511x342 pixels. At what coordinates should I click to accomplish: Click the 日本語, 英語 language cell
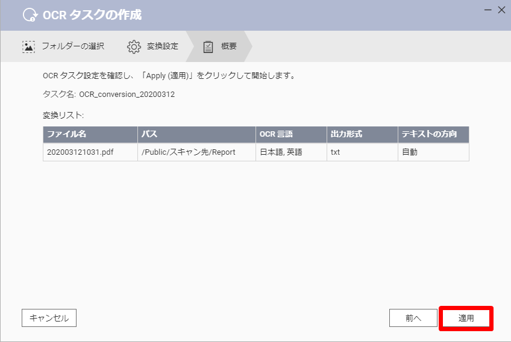pos(291,152)
